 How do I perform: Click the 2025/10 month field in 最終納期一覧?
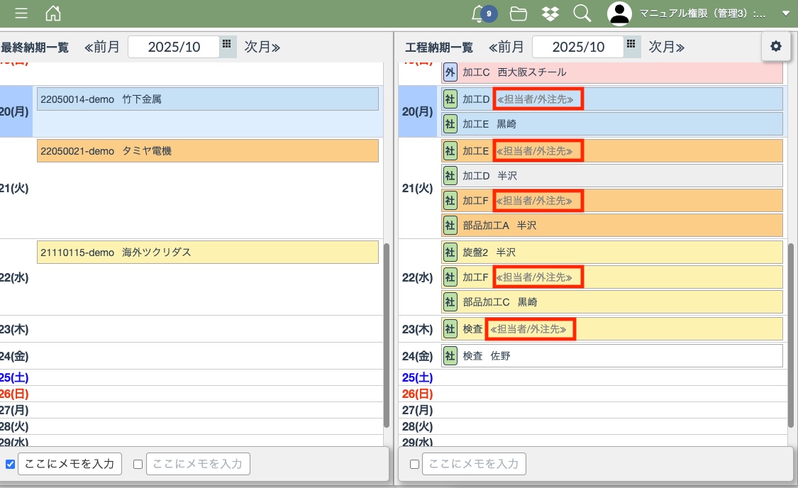pos(174,48)
